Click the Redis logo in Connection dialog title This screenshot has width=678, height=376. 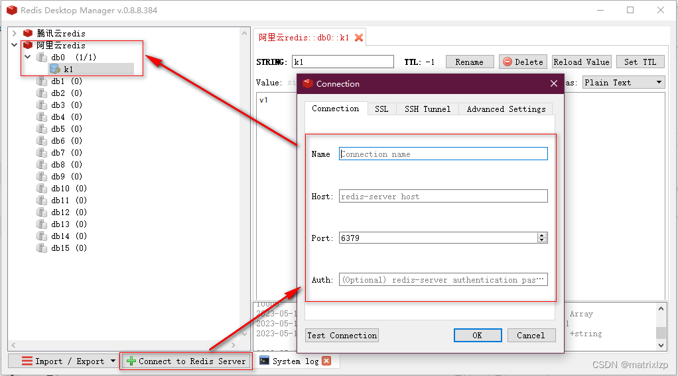[307, 83]
